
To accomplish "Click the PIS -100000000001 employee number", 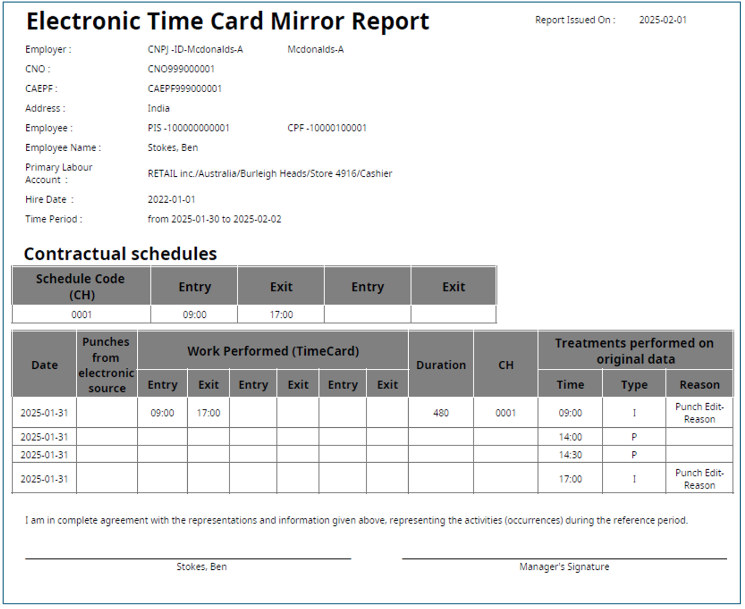I will tap(188, 128).
